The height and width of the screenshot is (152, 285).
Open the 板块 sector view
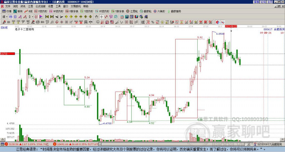tap(18, 11)
